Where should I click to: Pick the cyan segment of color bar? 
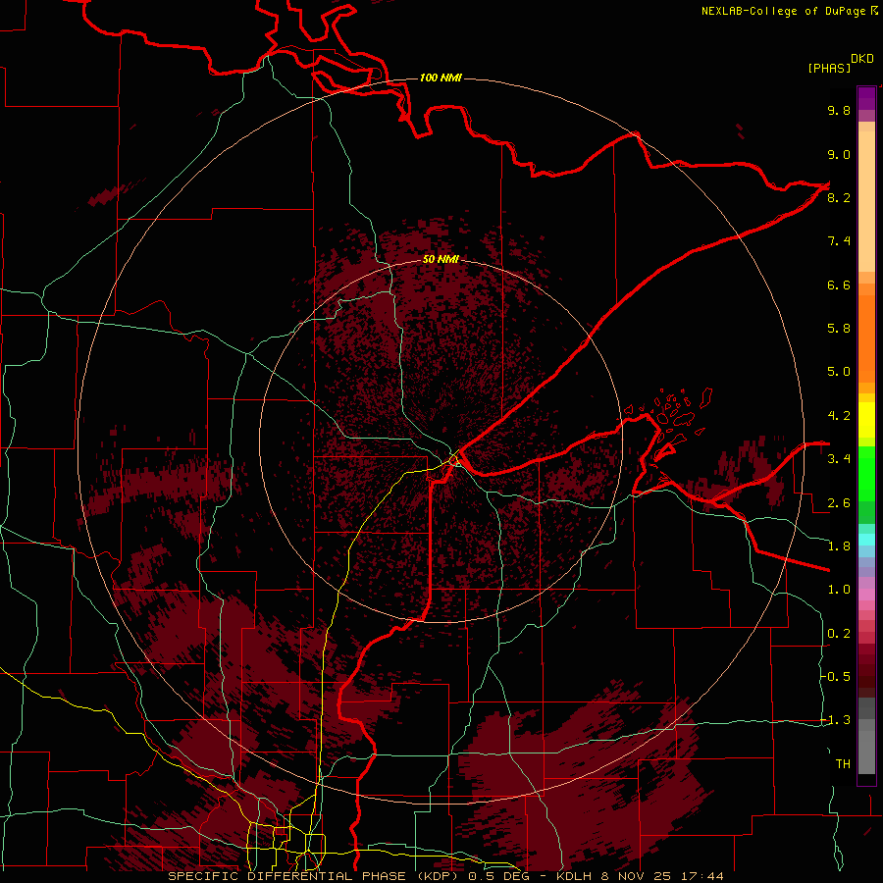tap(866, 540)
